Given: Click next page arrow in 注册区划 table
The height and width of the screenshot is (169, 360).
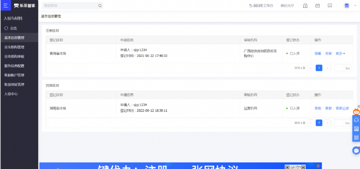Looking at the screenshot, I should [327, 68].
